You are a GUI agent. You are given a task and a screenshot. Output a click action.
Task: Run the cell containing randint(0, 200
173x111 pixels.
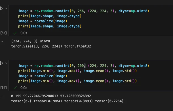click(x=1, y=63)
